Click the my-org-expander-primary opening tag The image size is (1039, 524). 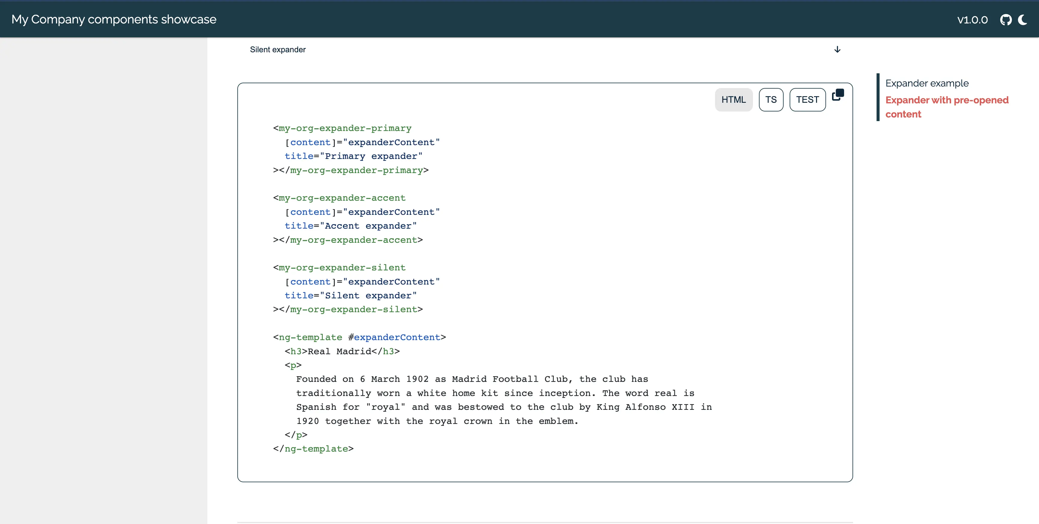[x=342, y=128]
